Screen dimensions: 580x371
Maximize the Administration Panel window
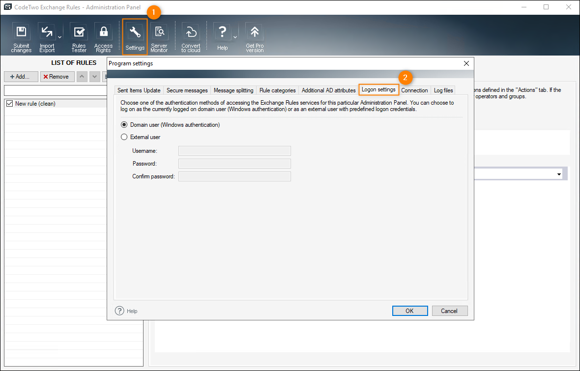tap(546, 7)
